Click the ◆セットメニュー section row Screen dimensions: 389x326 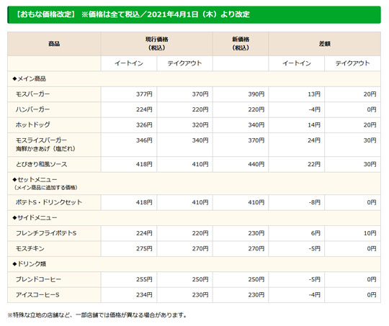(194, 184)
